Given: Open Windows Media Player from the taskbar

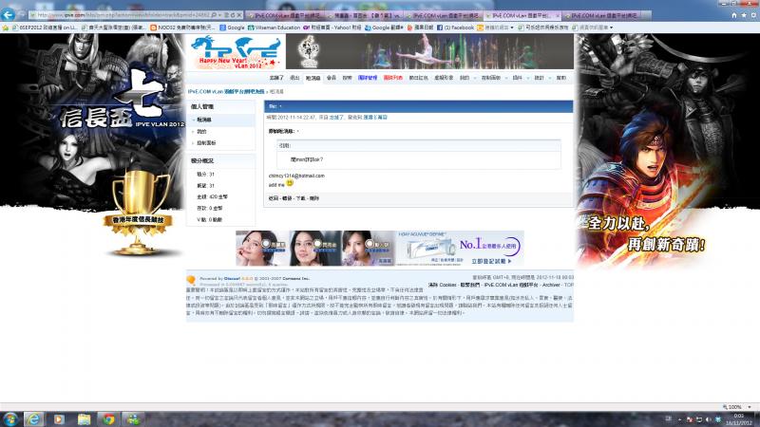Looking at the screenshot, I should (59, 418).
